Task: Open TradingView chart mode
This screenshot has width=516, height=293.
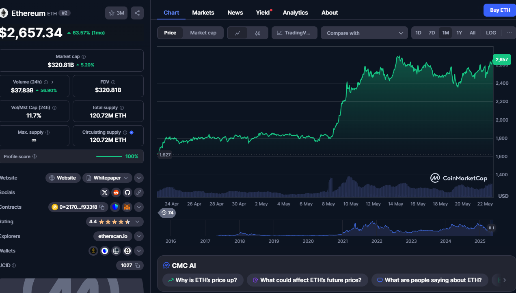Action: 294,33
